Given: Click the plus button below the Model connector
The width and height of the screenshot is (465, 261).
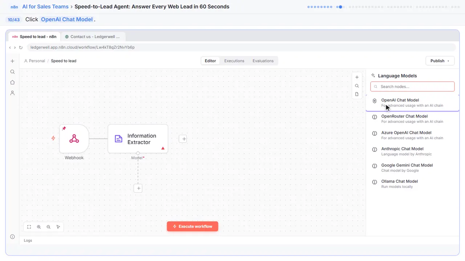Looking at the screenshot, I should click(138, 188).
